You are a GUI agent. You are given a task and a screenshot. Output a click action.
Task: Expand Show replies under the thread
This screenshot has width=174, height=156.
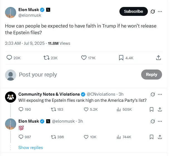click(x=31, y=148)
